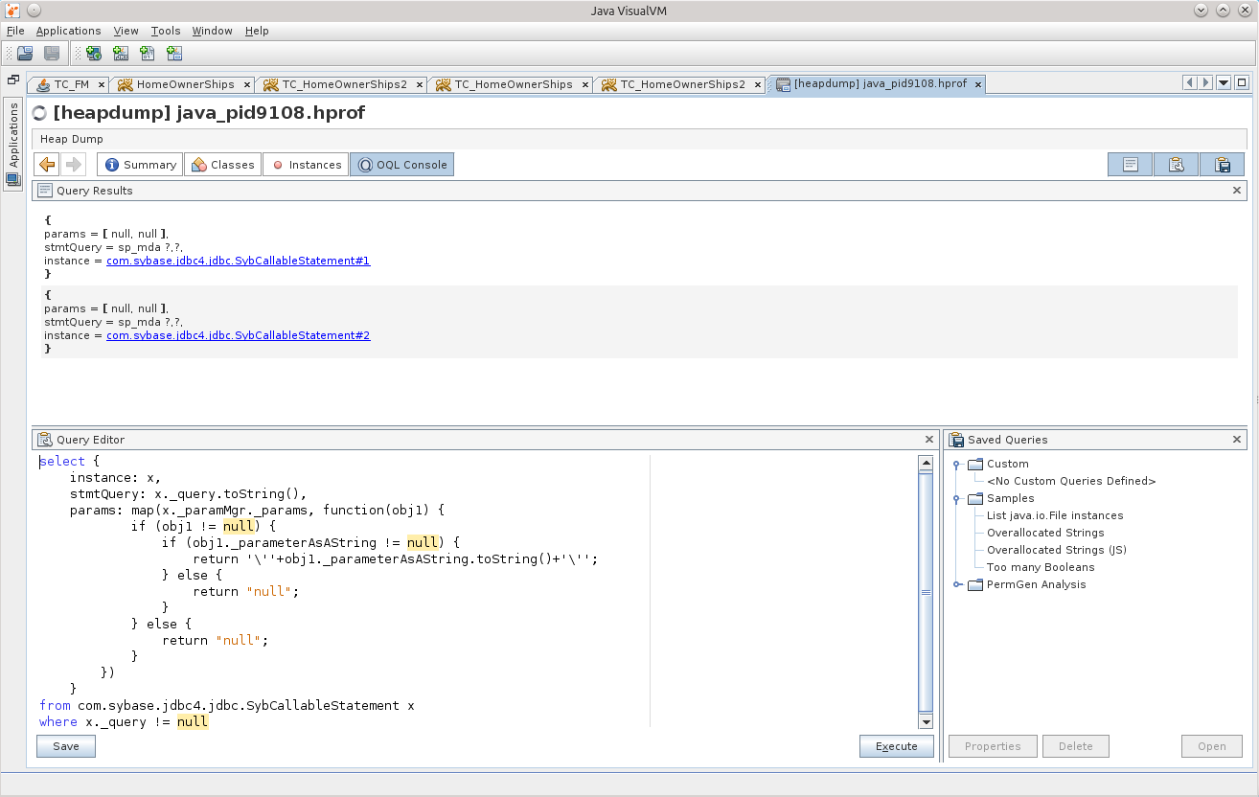Click the Add Remote Host icon
The height and width of the screenshot is (797, 1259).
click(x=93, y=54)
